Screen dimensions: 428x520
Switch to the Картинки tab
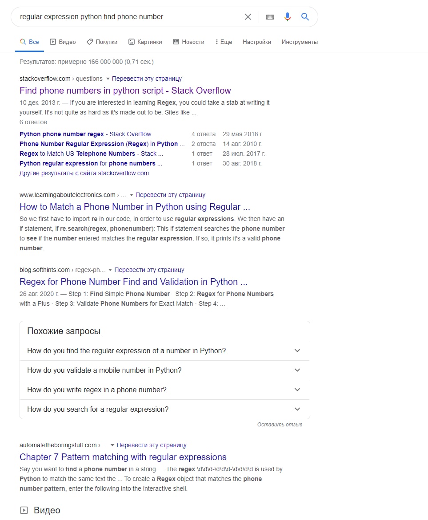[x=145, y=42]
